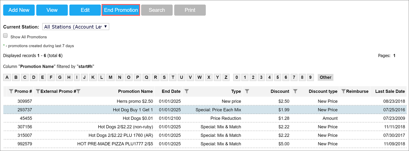Open the Current Station dropdown
This screenshot has width=409, height=151.
click(76, 27)
